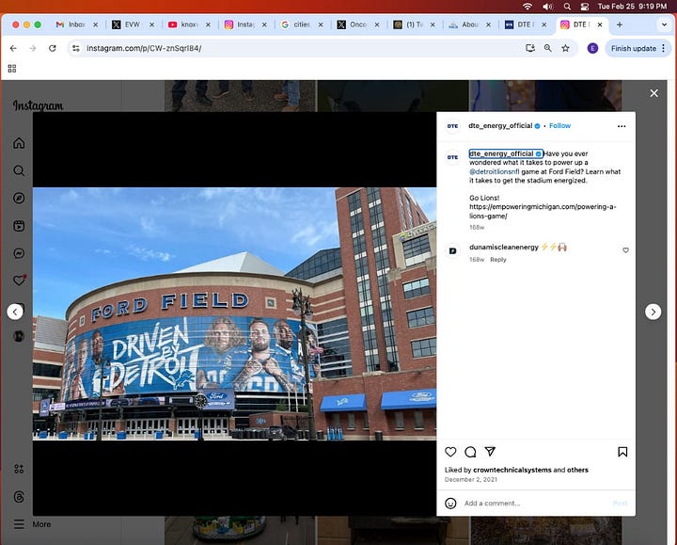Open the Explore compass icon

pyautogui.click(x=19, y=198)
